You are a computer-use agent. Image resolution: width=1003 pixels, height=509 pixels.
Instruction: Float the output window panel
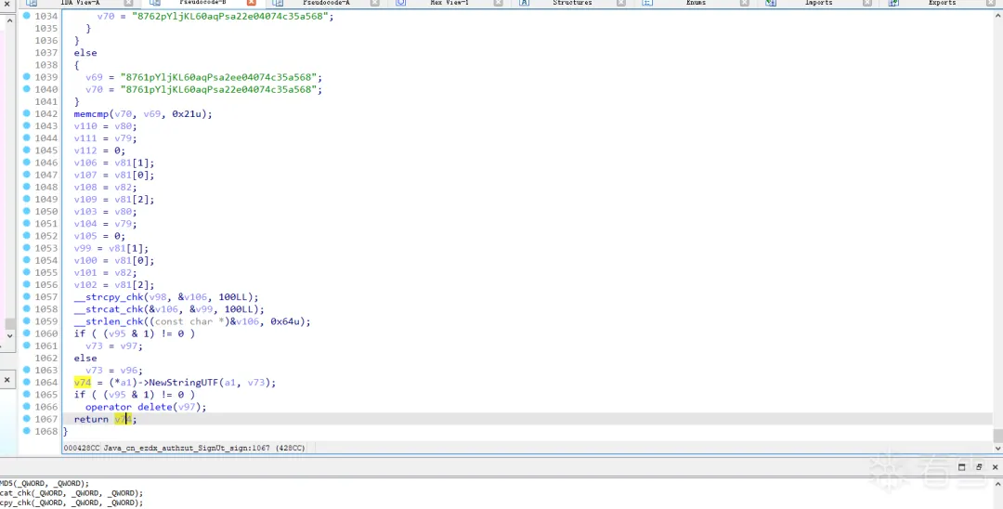[x=979, y=467]
